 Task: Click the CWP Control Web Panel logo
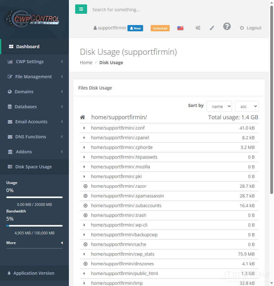point(32,19)
